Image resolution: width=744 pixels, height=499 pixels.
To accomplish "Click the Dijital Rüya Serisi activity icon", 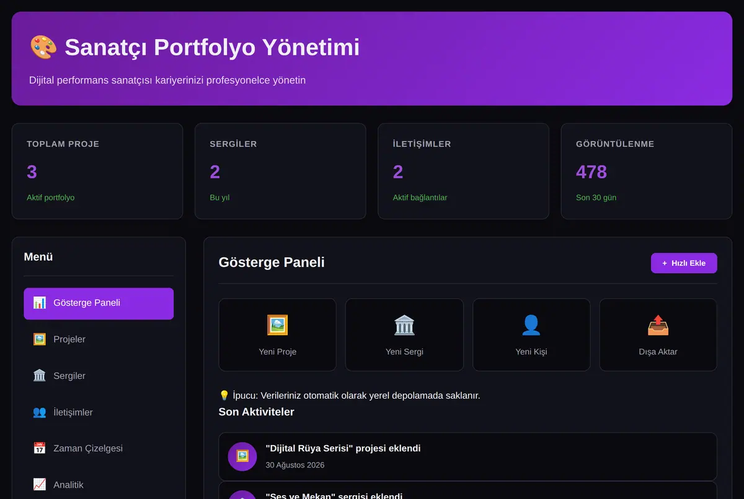I will click(242, 456).
